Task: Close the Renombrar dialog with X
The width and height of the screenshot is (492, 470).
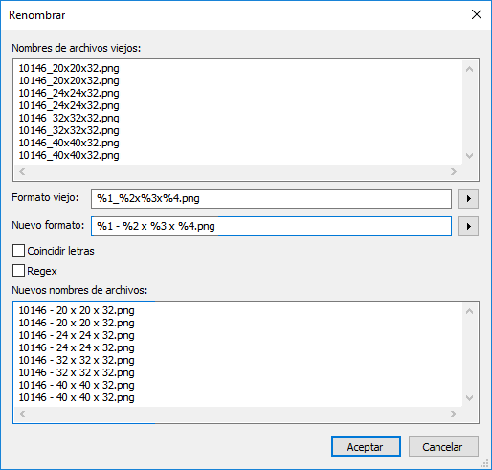Action: click(x=477, y=14)
